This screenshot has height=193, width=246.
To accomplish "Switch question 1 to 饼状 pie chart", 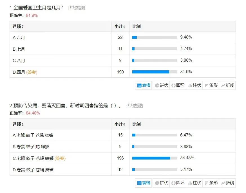I will coord(161,86).
